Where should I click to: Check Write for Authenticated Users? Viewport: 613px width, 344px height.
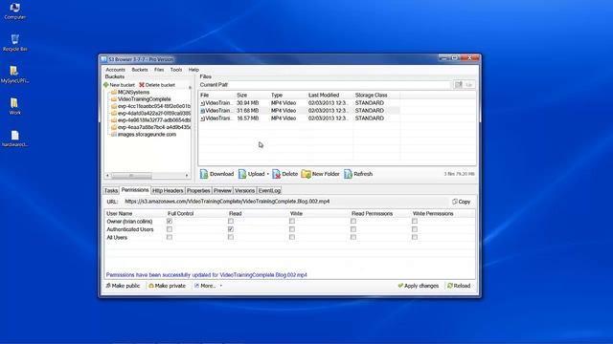click(292, 229)
